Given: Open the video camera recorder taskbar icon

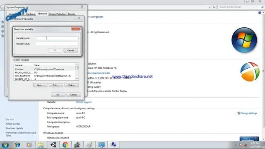Looking at the screenshot, I should point(77,145).
